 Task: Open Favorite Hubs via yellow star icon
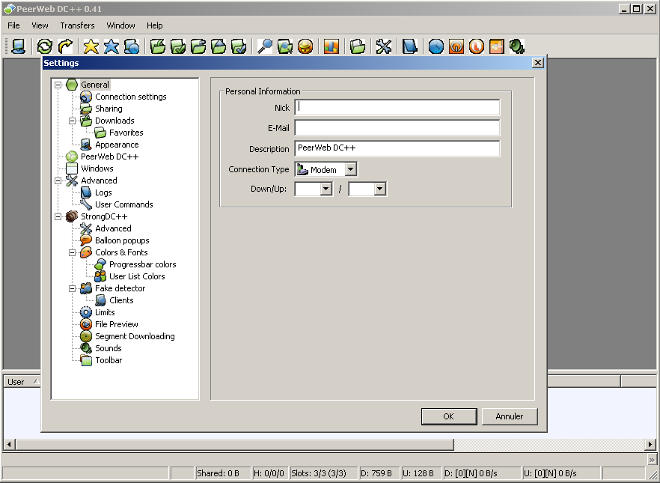(91, 46)
